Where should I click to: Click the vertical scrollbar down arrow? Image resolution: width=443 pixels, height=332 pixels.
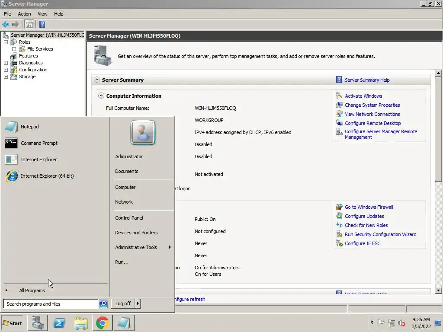coord(438,290)
